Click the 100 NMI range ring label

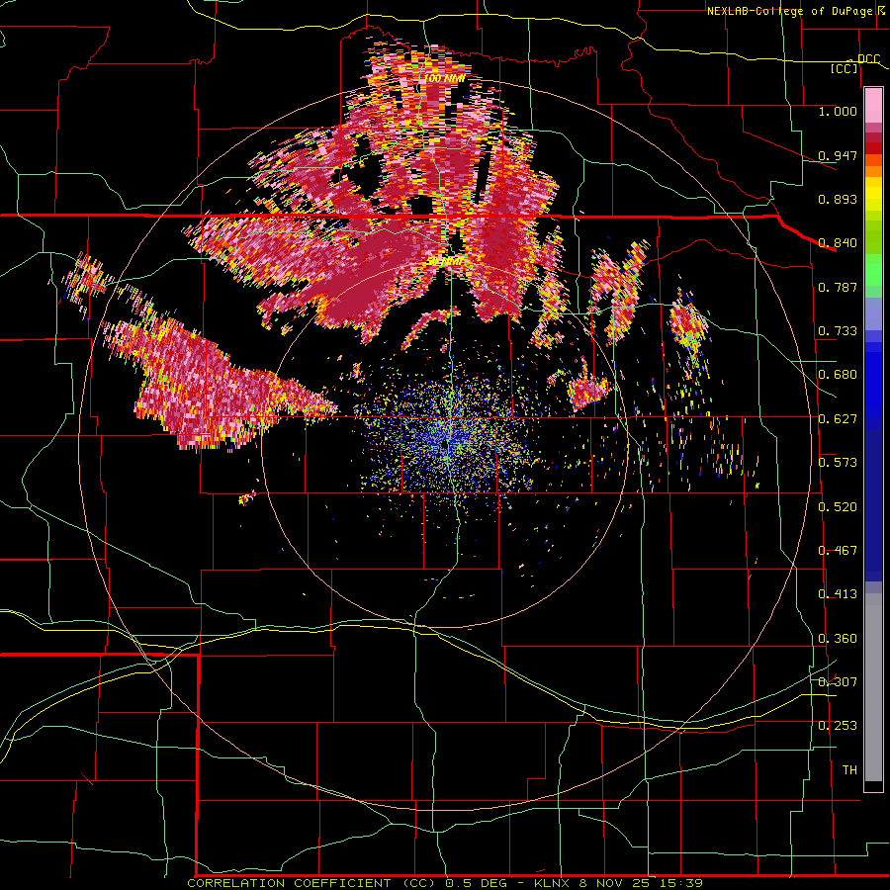(444, 78)
